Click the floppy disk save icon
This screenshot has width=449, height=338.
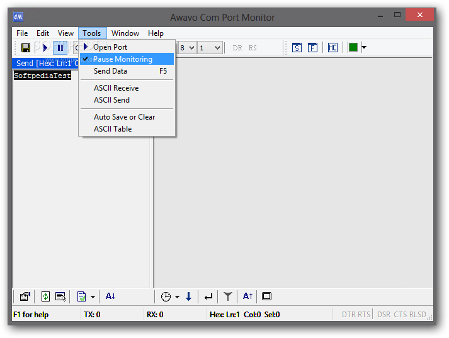(x=26, y=48)
